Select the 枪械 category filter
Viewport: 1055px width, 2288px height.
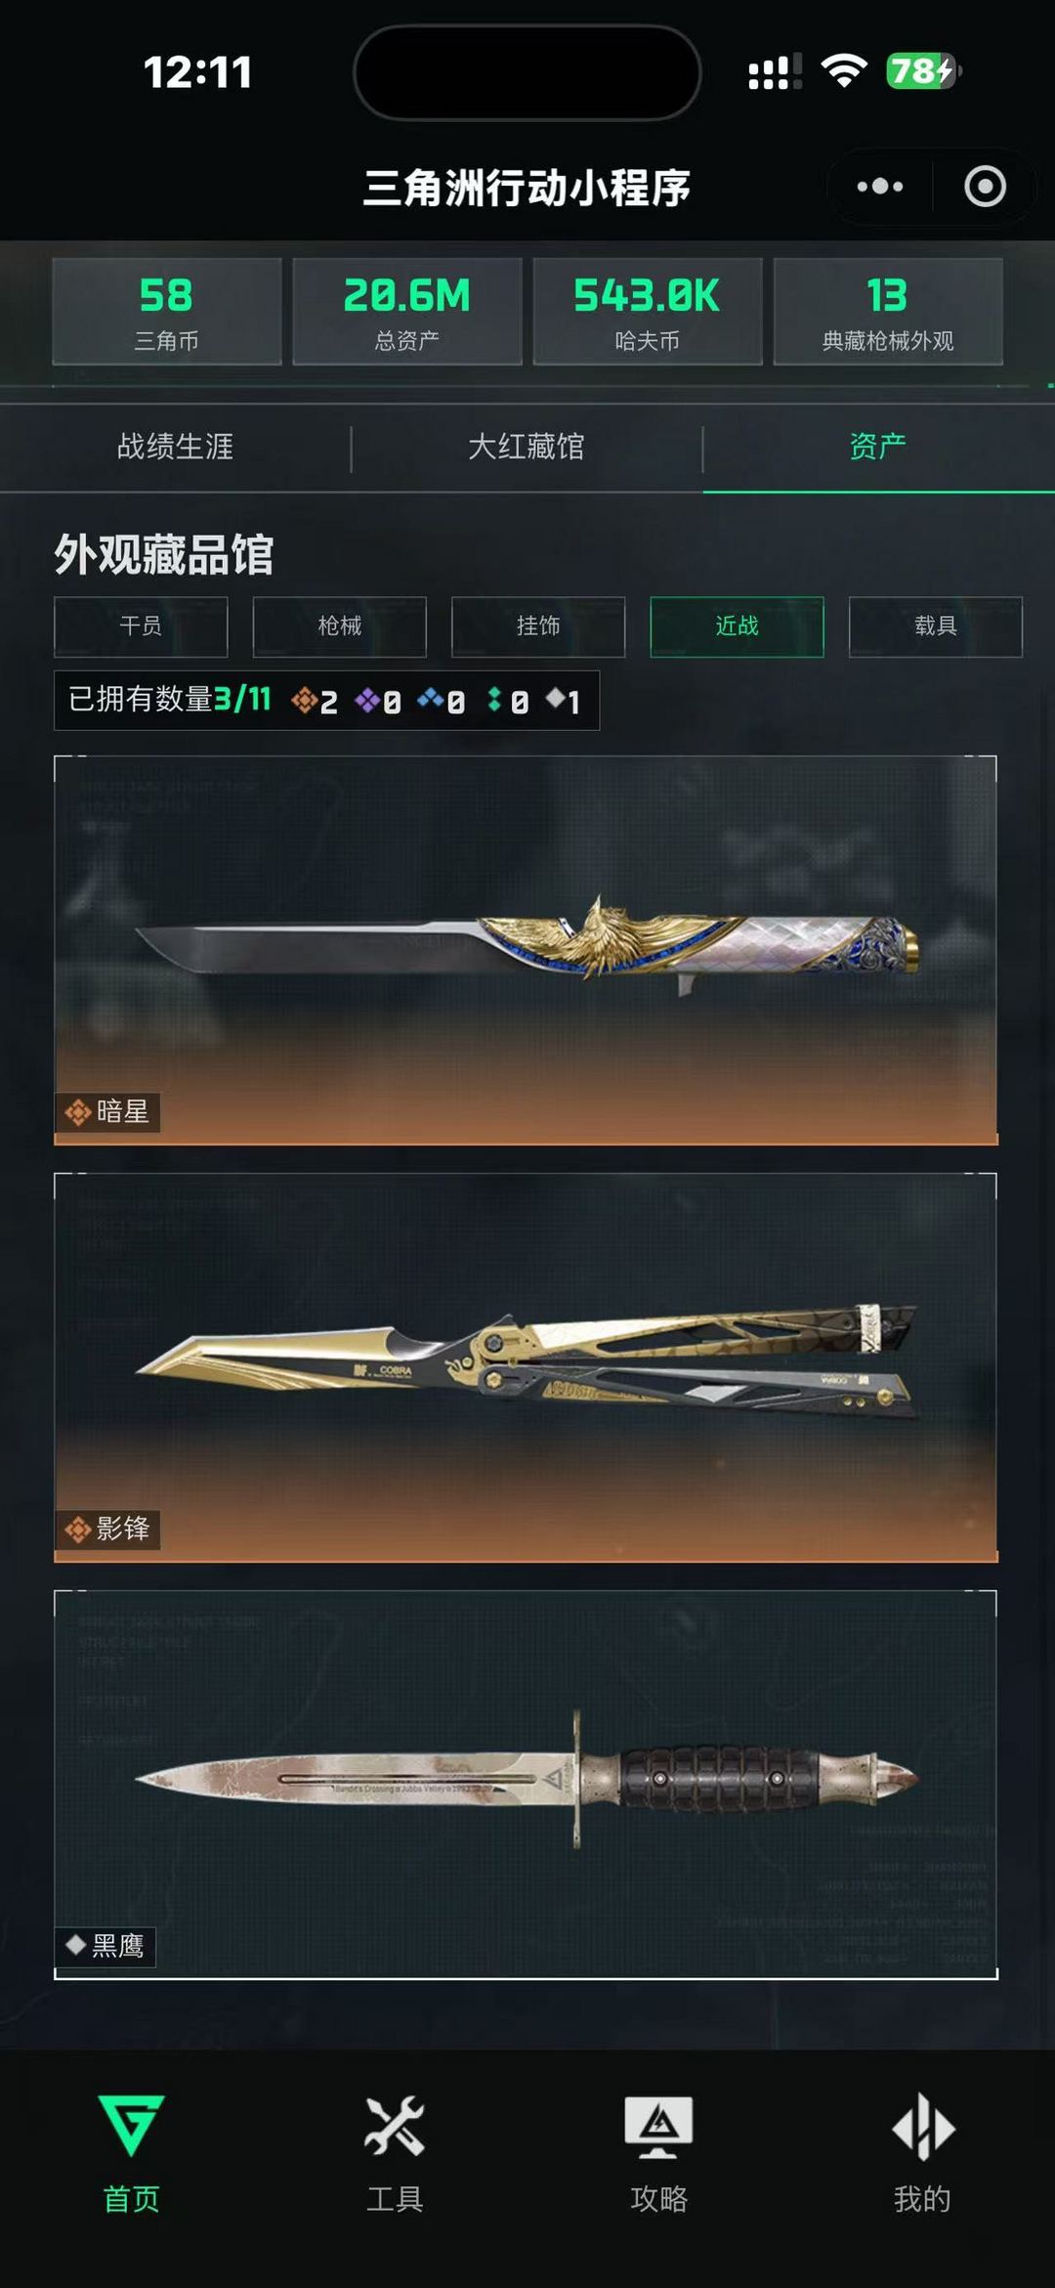click(x=340, y=626)
